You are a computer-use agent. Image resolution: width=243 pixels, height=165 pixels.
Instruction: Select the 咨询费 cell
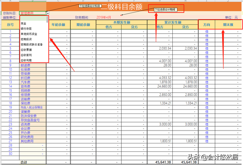(x=33, y=124)
